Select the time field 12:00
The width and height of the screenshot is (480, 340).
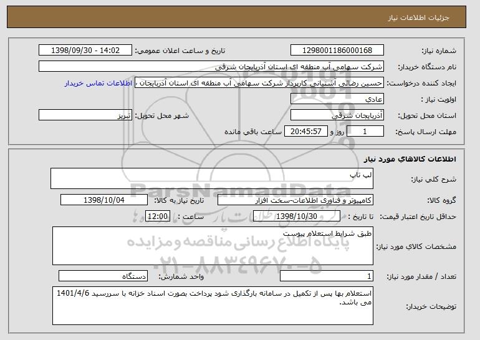(x=158, y=216)
